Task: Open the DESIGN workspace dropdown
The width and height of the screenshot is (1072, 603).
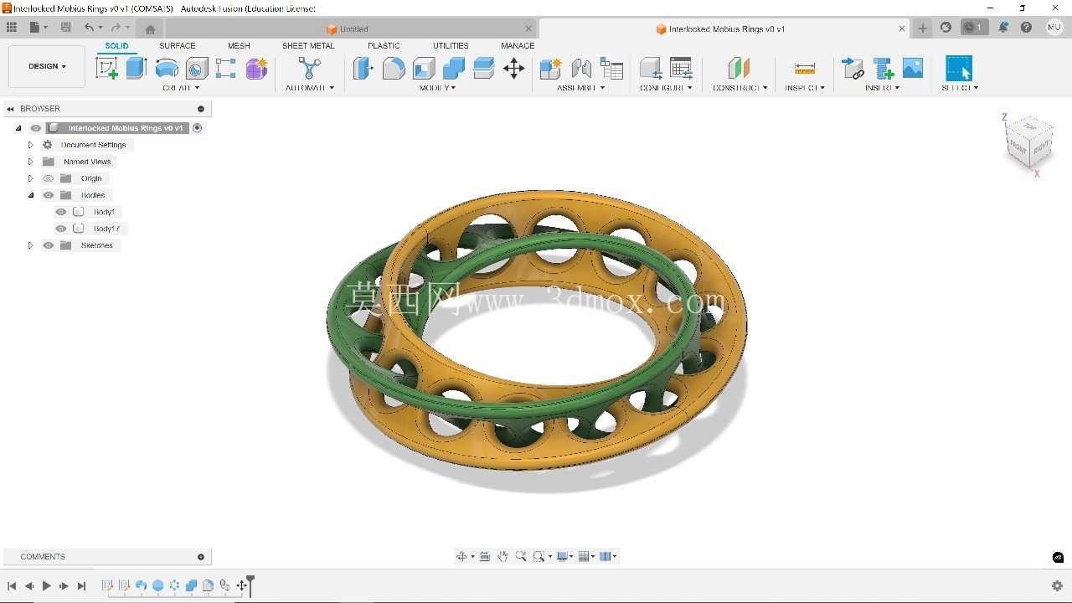Action: pos(47,66)
